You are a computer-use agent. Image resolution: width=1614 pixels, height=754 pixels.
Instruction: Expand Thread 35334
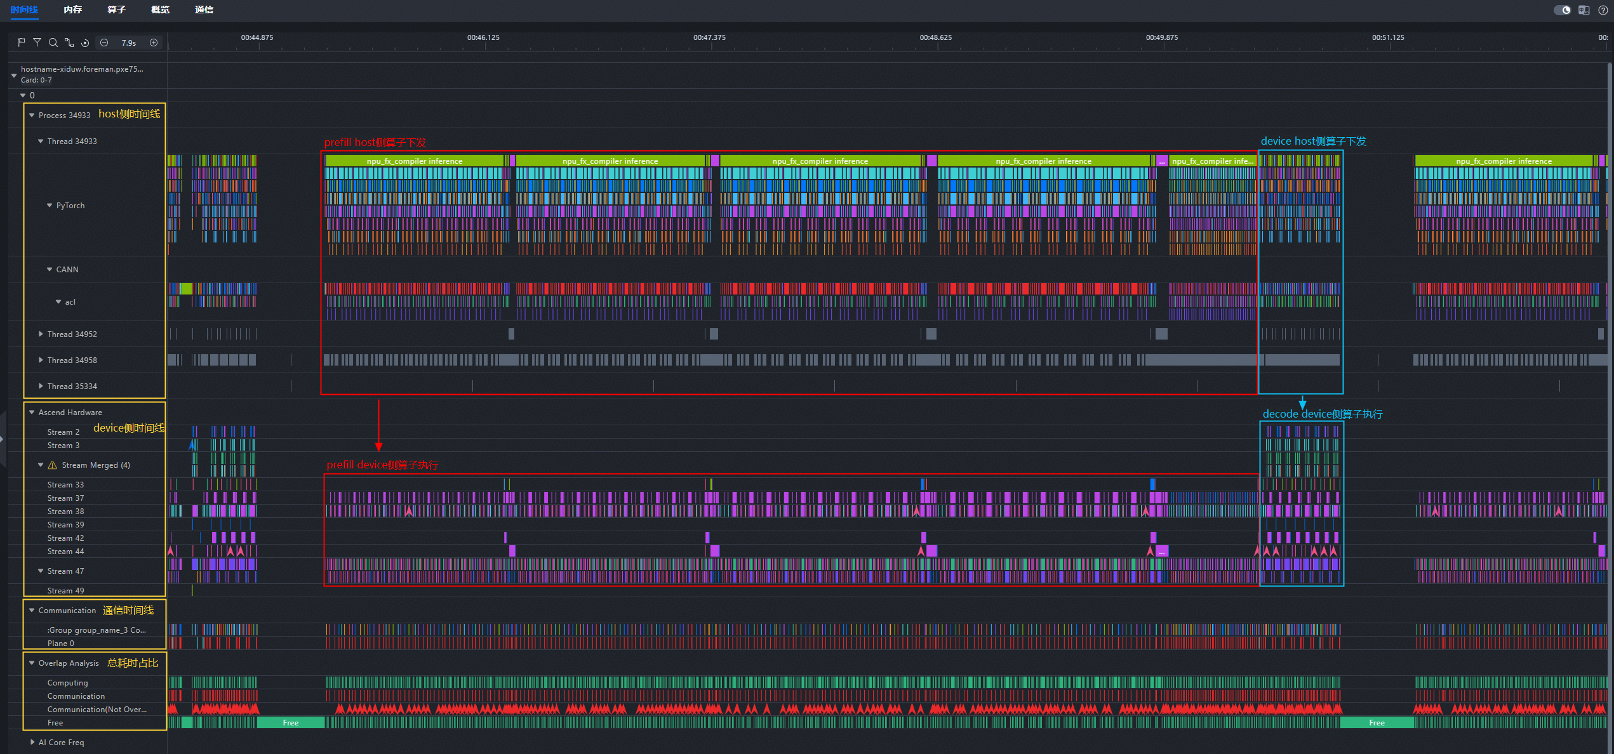pos(41,387)
